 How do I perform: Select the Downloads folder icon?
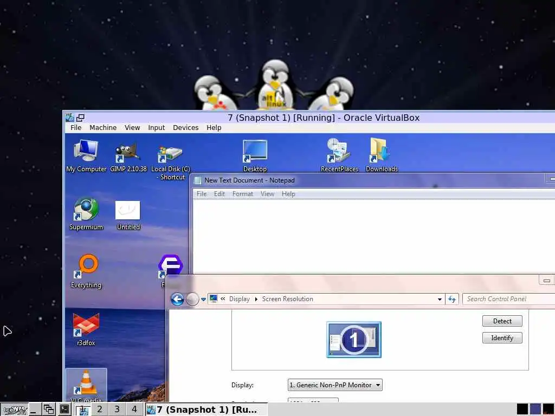pos(382,155)
